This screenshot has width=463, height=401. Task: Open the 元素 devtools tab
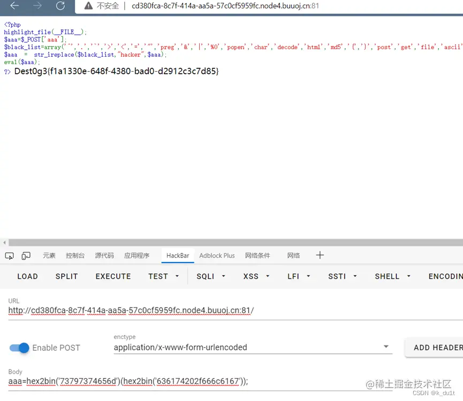(49, 256)
